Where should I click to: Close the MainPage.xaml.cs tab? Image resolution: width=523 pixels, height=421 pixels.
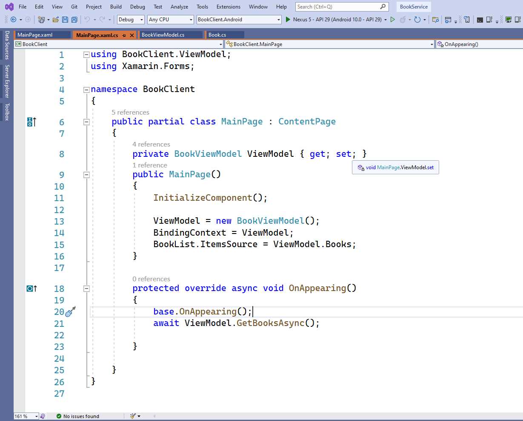point(132,35)
